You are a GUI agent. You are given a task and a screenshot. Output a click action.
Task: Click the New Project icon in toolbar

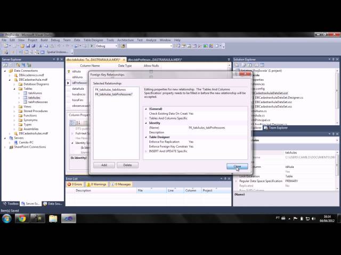(x=6, y=46)
